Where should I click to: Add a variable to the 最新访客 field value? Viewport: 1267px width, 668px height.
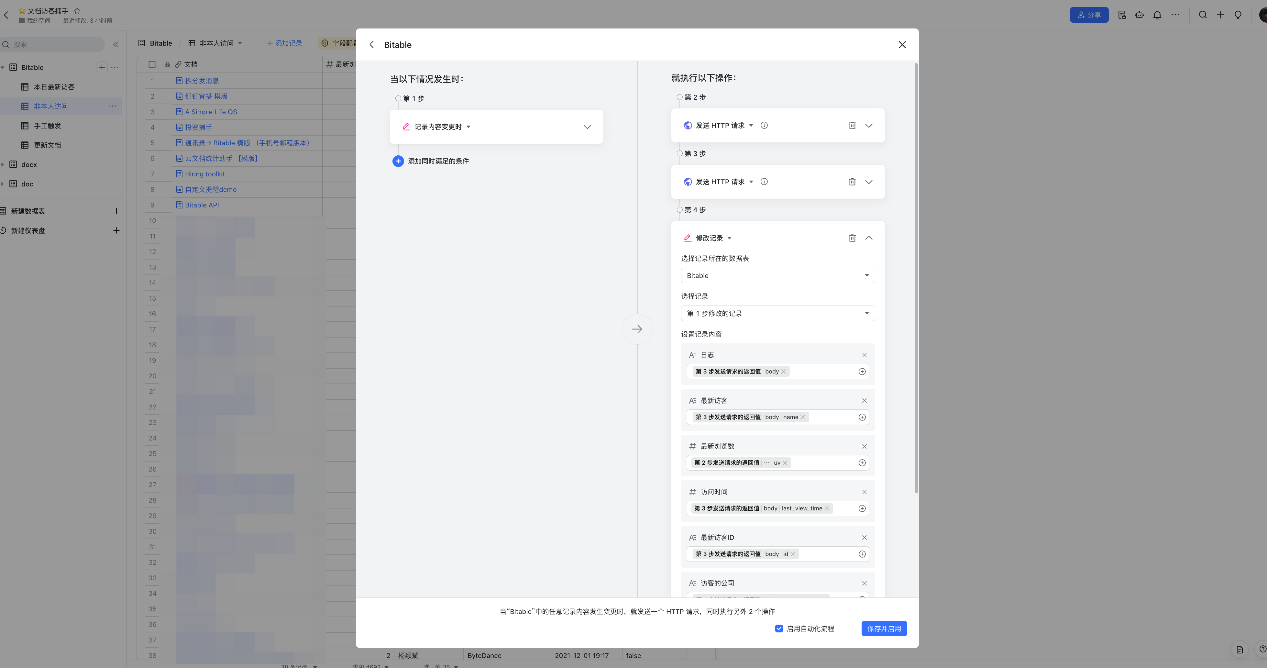(862, 417)
